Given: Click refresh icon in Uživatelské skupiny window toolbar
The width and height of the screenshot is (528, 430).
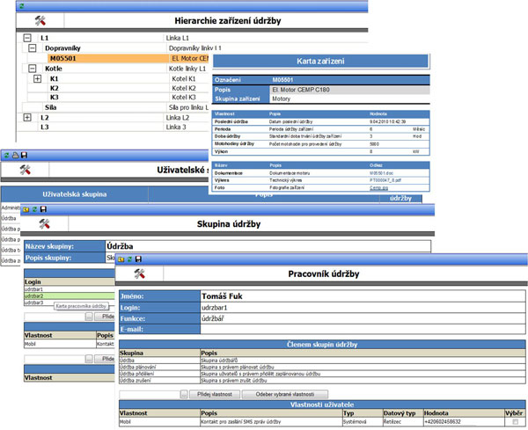Looking at the screenshot, I should [x=6, y=155].
